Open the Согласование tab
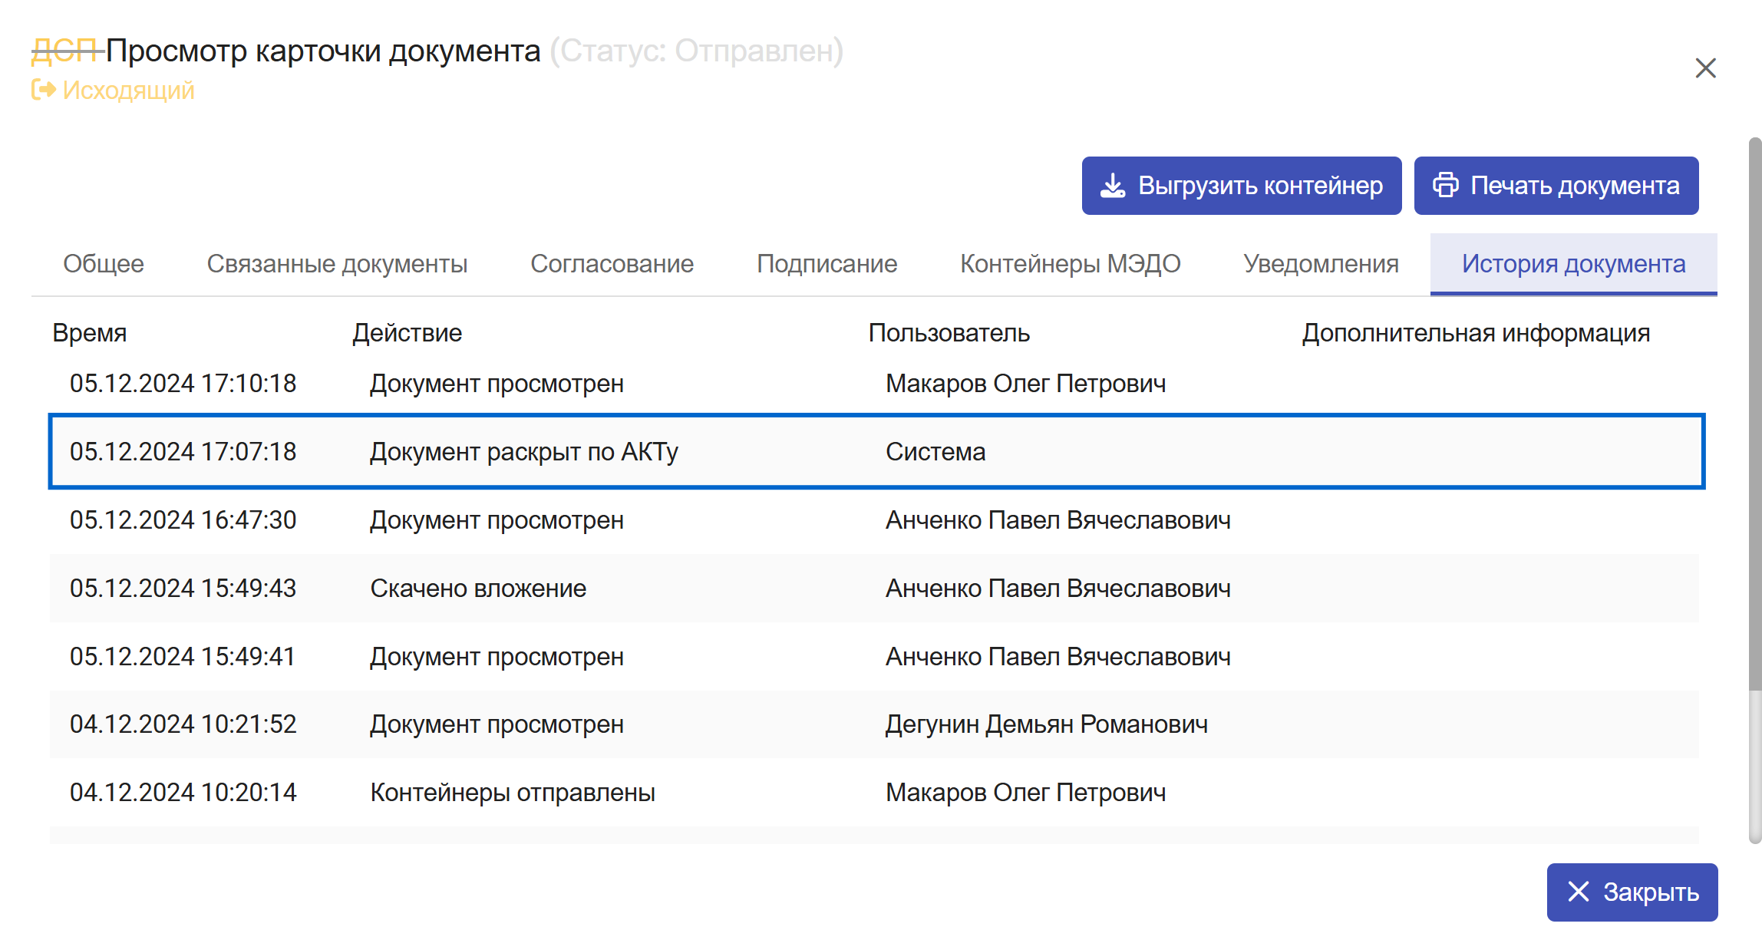 [612, 264]
